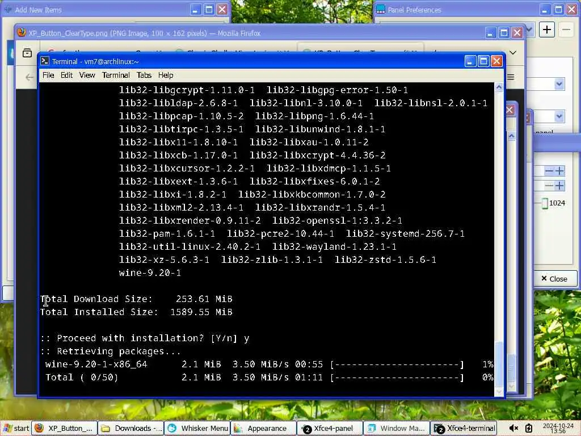The height and width of the screenshot is (436, 581).
Task: Click the Terminal scrollbar down arrow
Action: [x=499, y=392]
